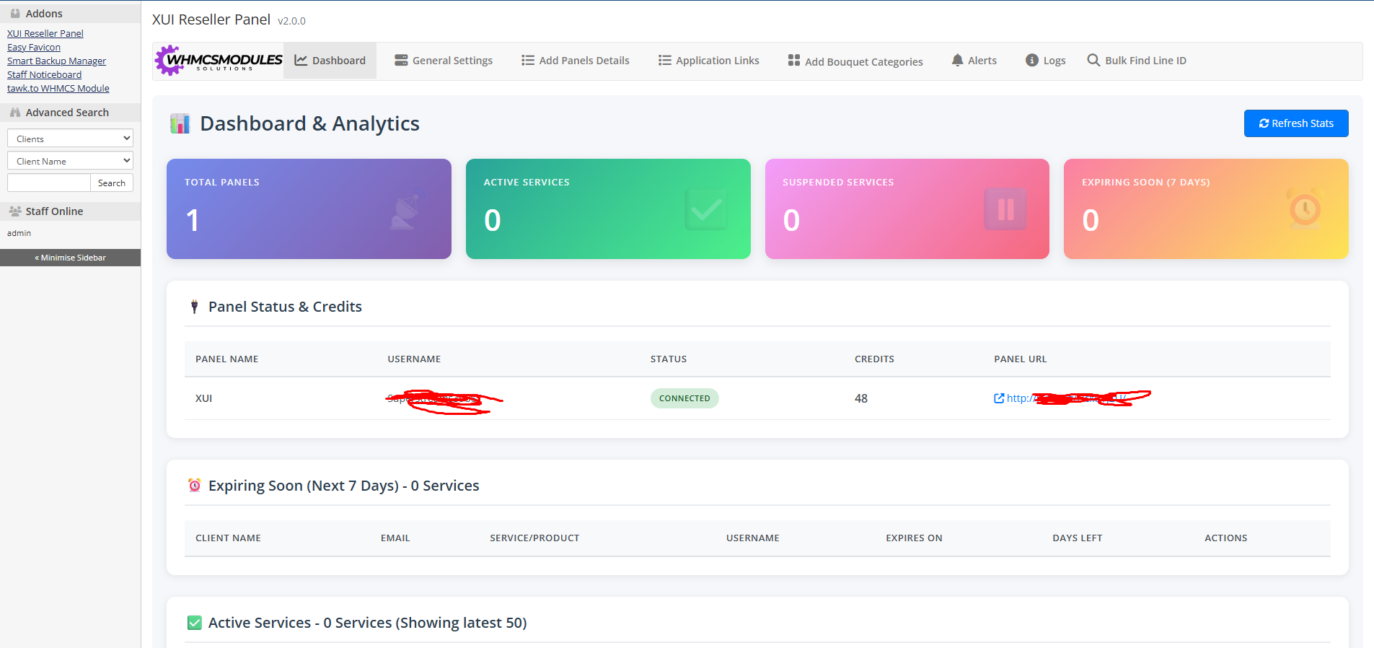This screenshot has width=1374, height=648.
Task: Click the Bulk Find magnifier icon
Action: click(1093, 61)
